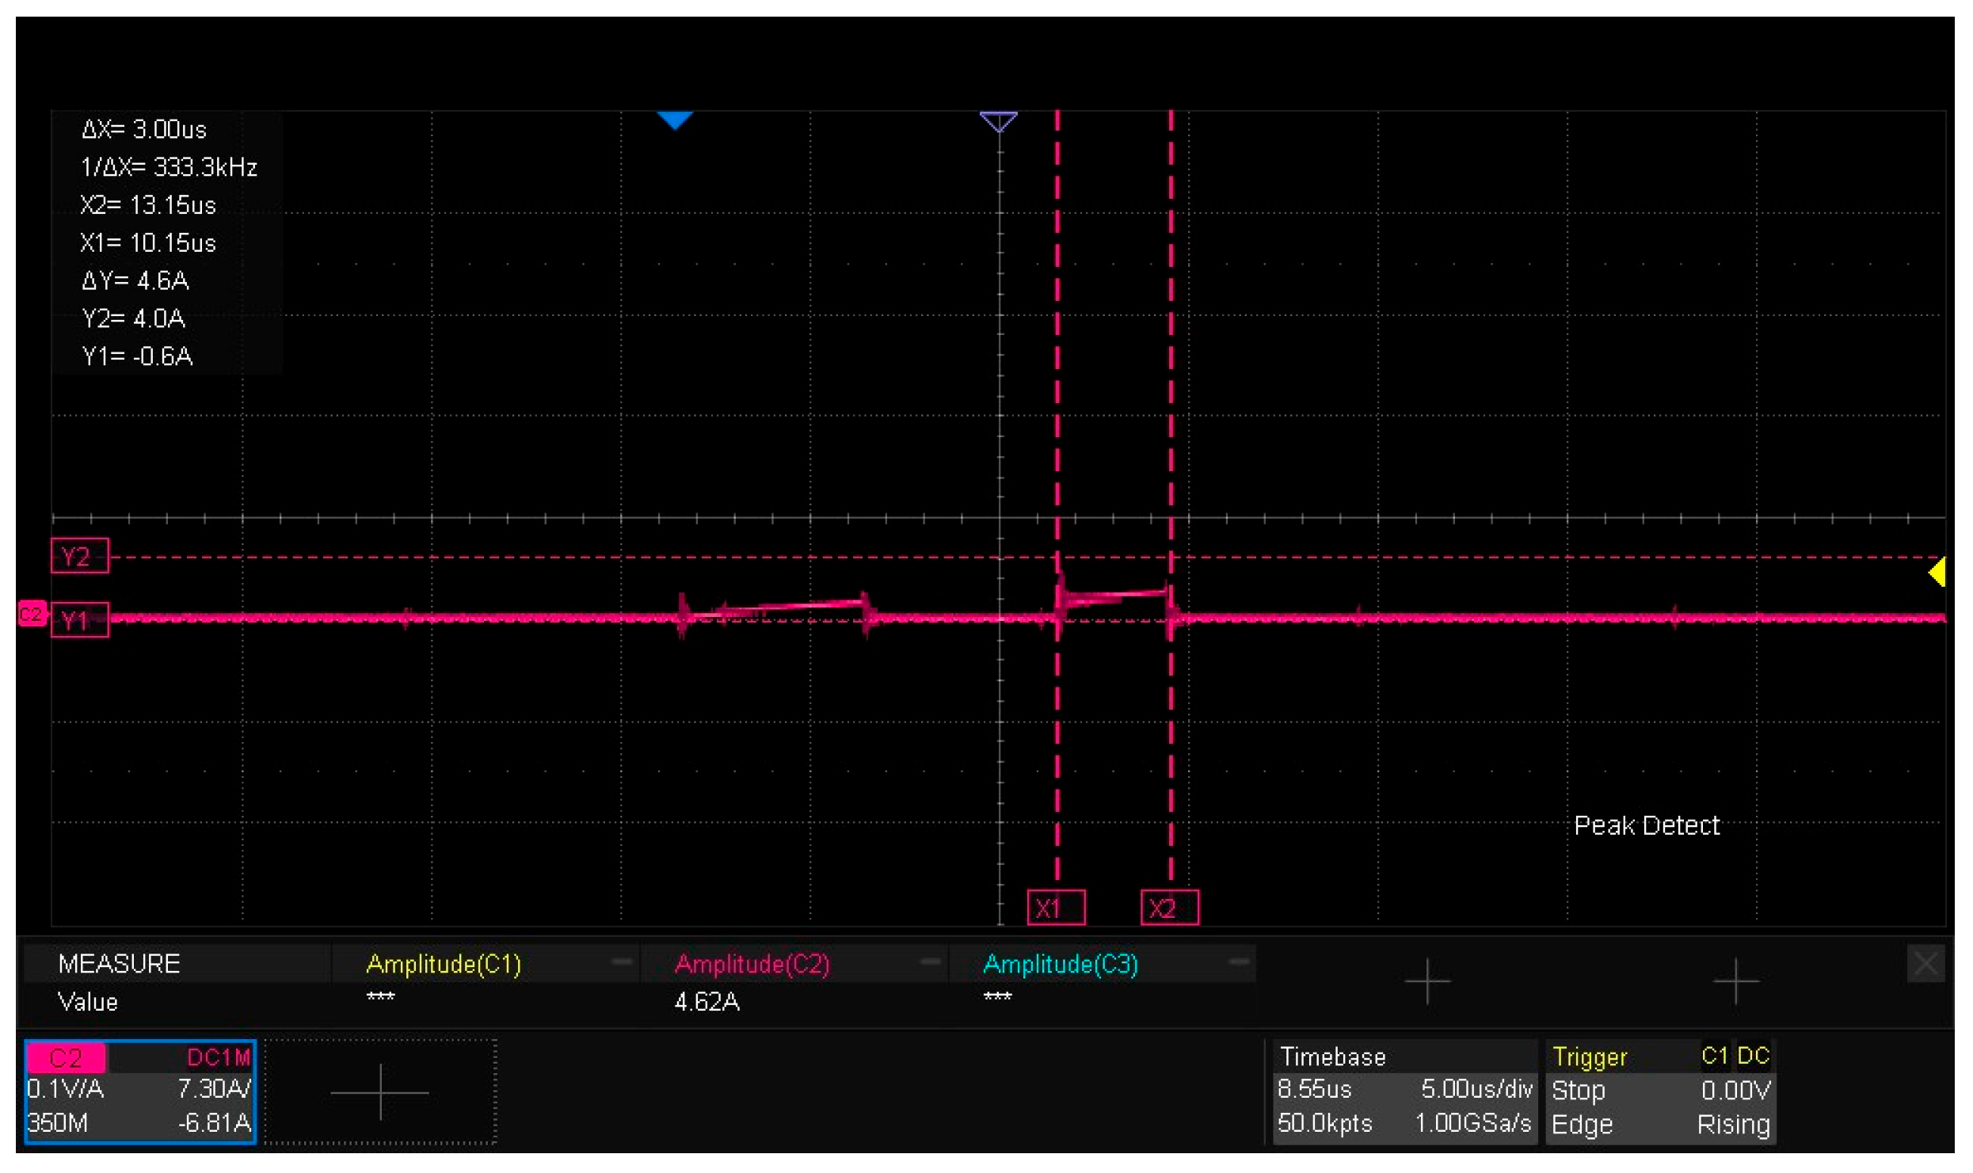Remove Amplitude(C3) measurement via minus icon
The width and height of the screenshot is (1973, 1173).
(x=1238, y=962)
